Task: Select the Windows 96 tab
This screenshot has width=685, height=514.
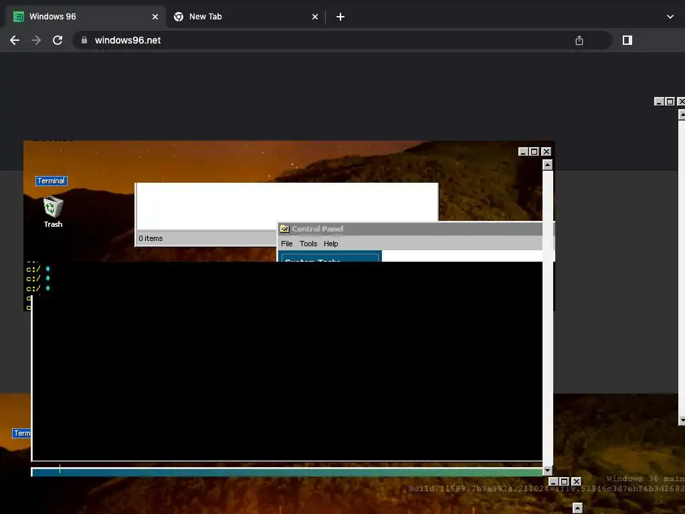Action: click(85, 17)
